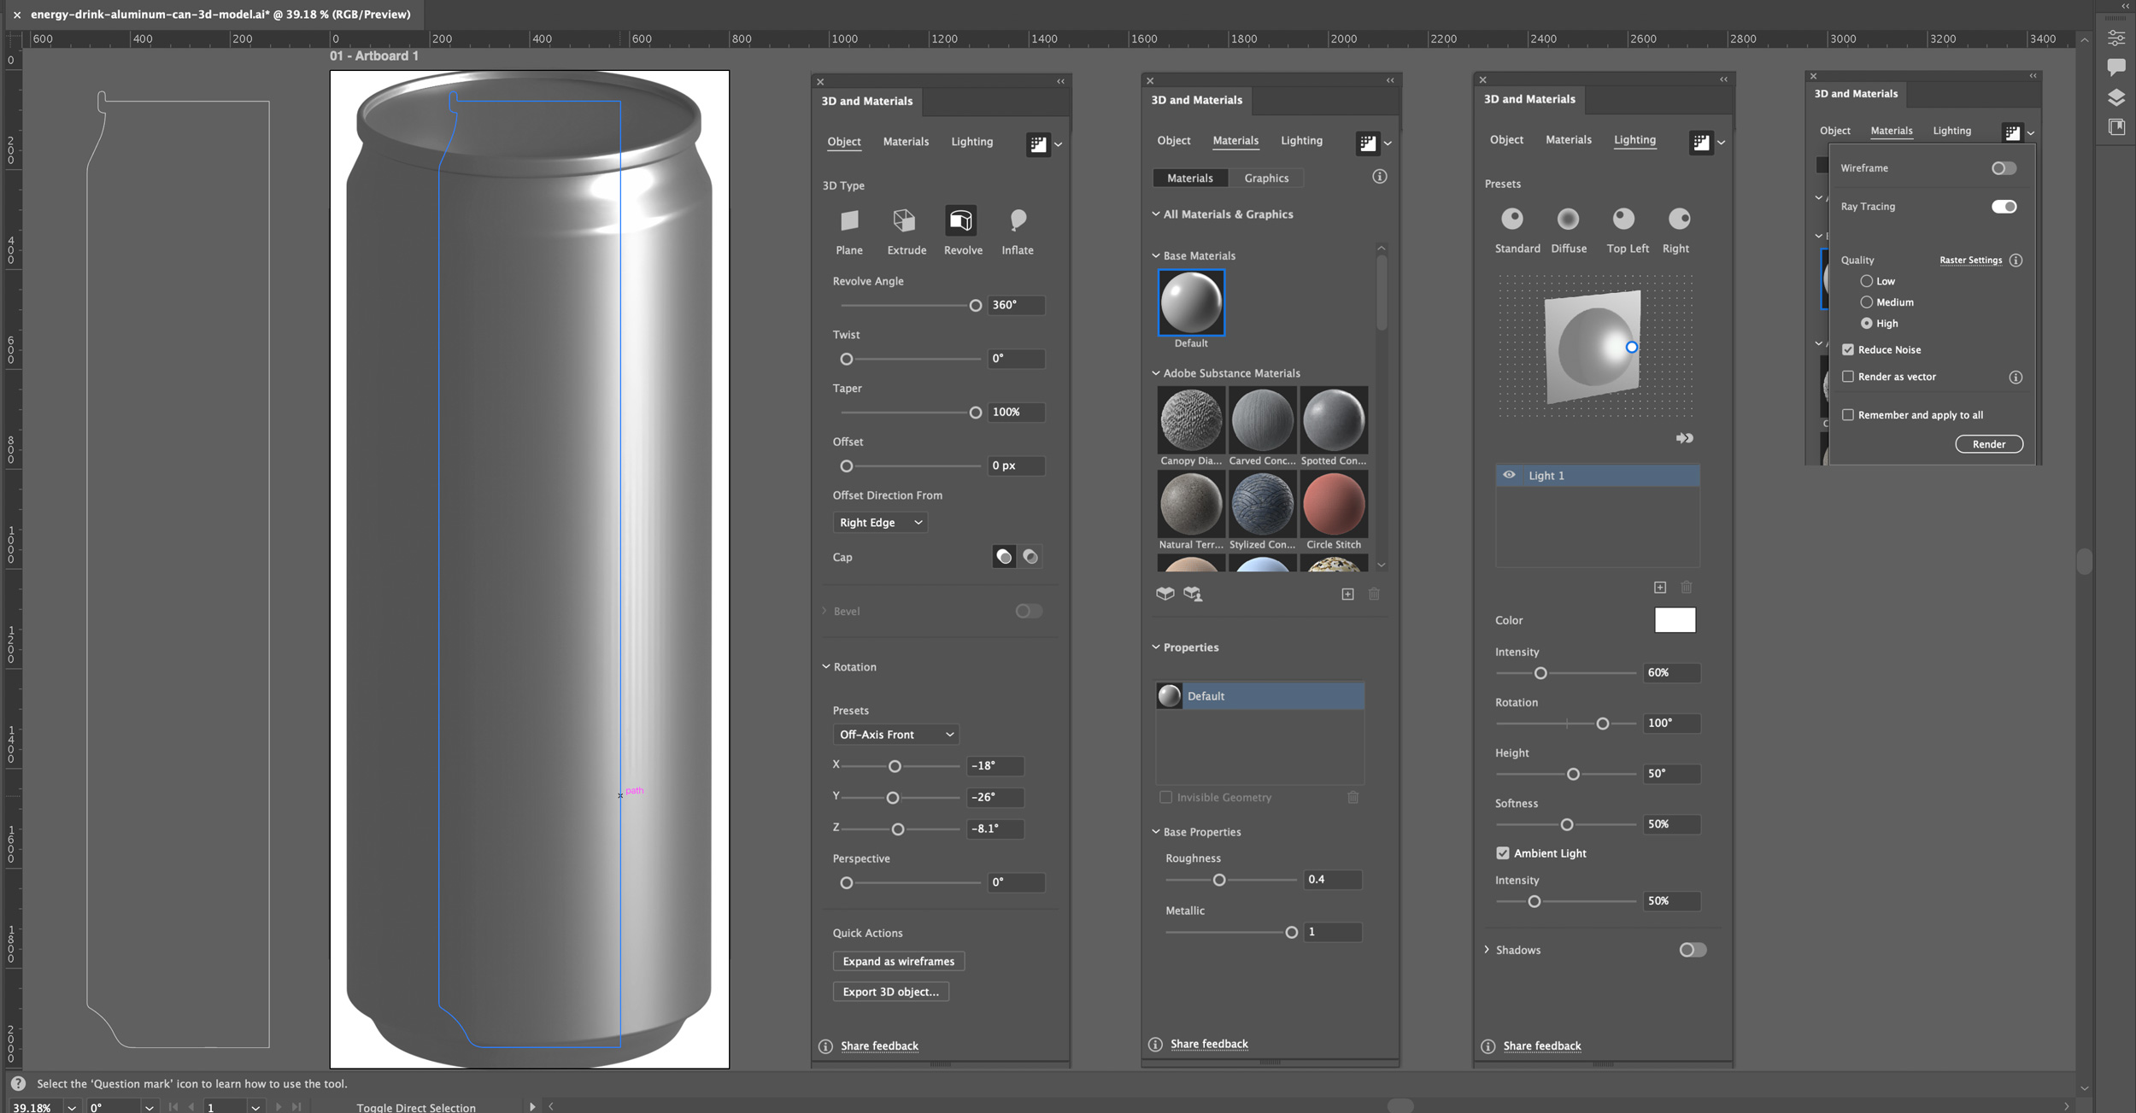Open the Comments panel icon in right dock
Screen dimensions: 2136x1113
2116,67
